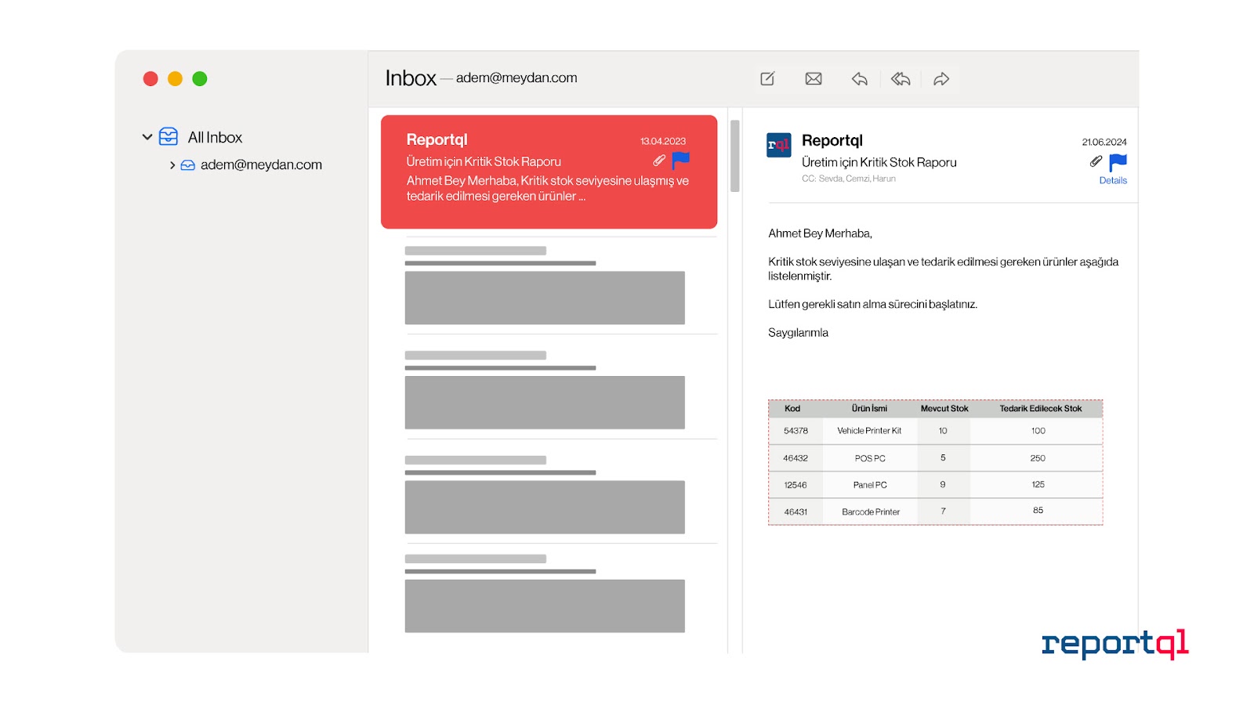
Task: Click the 'CC: Sevda, Cemzi, Harun' line
Action: (x=849, y=179)
